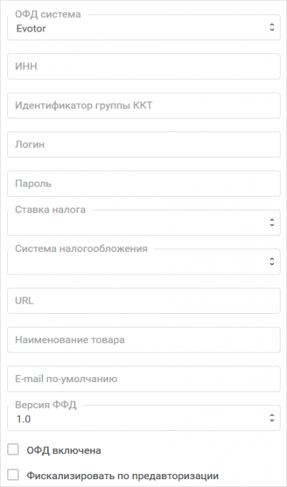287x487 pixels.
Task: Open the ОФД система dropdown showing Evotor
Action: 143,27
